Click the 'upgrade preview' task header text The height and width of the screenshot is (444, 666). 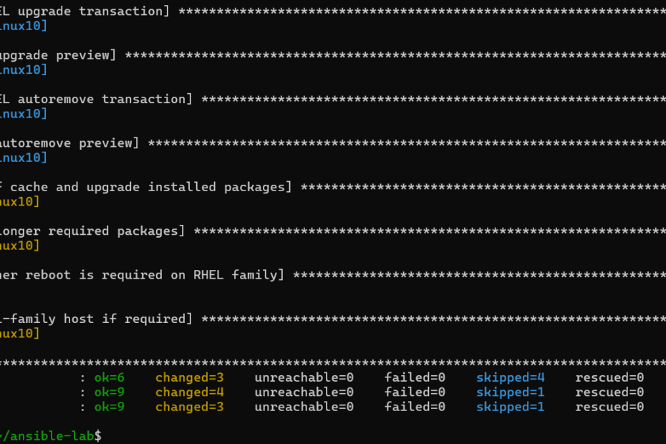tap(56, 55)
